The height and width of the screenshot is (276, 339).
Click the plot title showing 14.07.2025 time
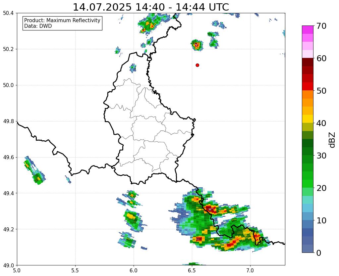(x=151, y=7)
